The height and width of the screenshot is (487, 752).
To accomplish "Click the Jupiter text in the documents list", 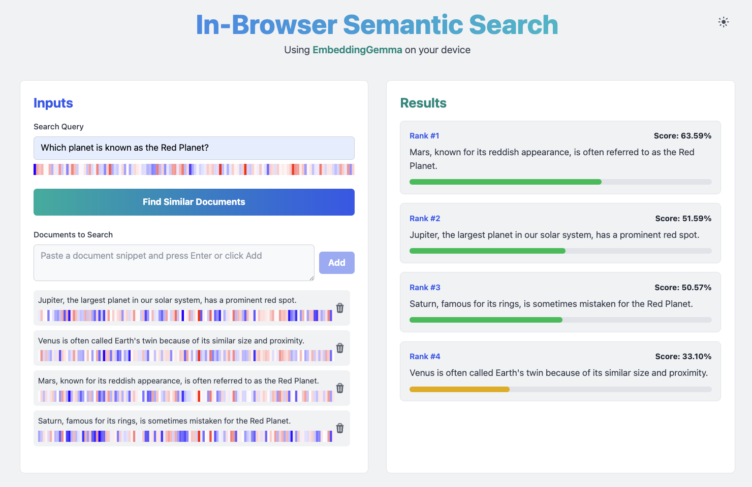I will point(167,300).
